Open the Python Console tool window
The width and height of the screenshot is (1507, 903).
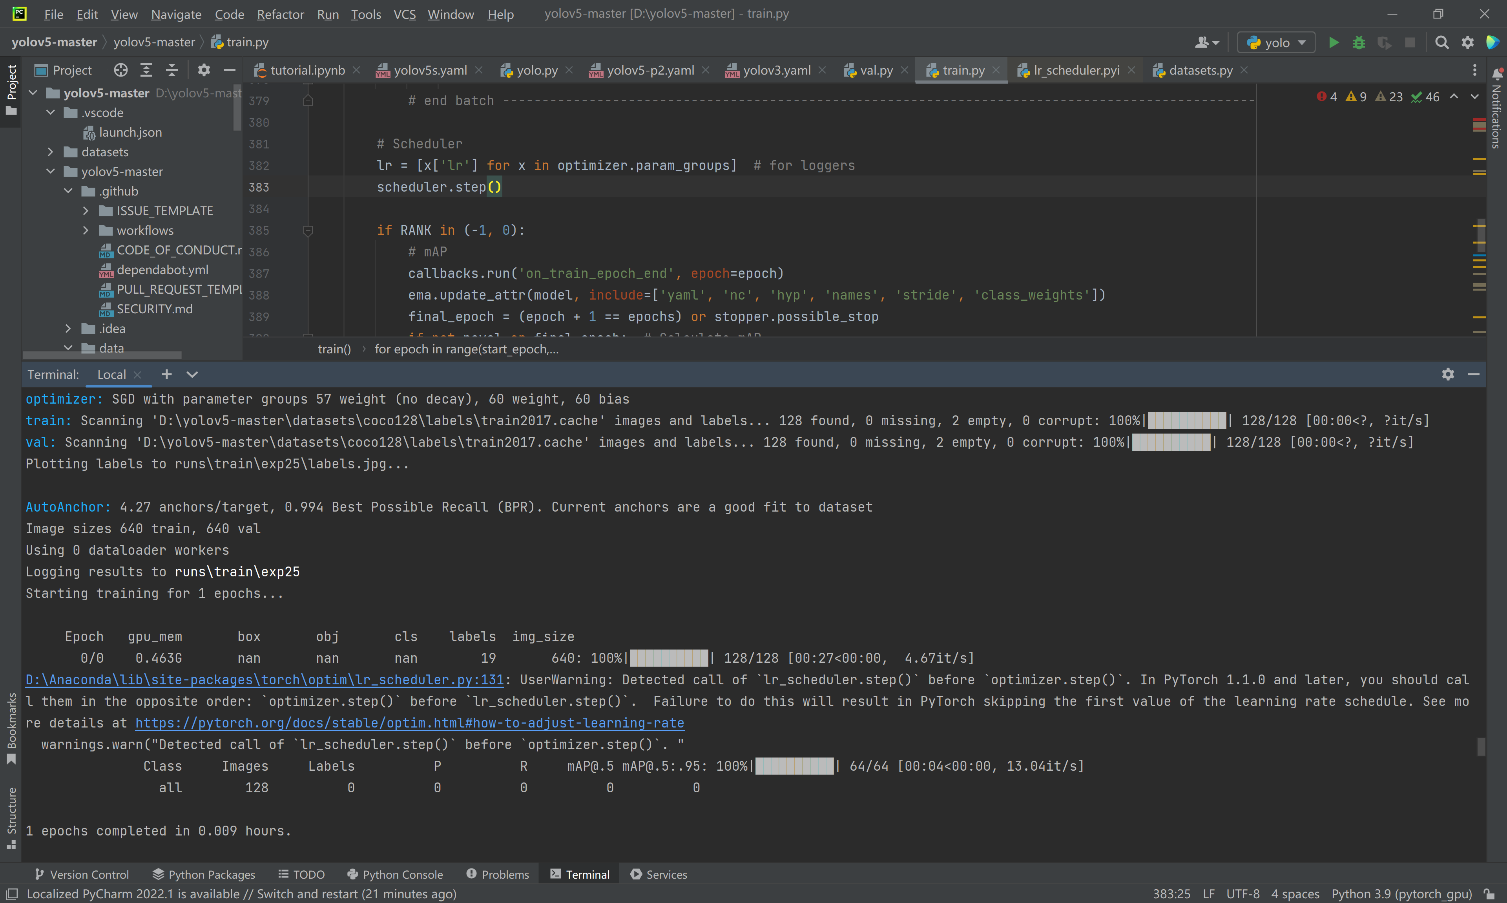coord(395,874)
